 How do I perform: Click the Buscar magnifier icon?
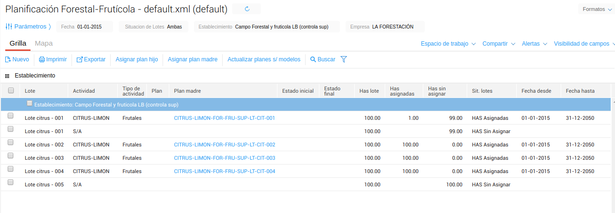coord(313,59)
